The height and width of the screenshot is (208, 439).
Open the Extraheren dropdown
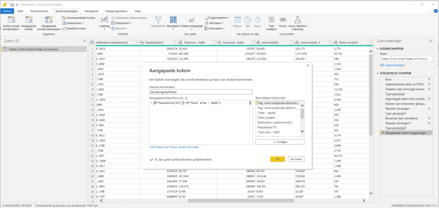tap(121, 23)
